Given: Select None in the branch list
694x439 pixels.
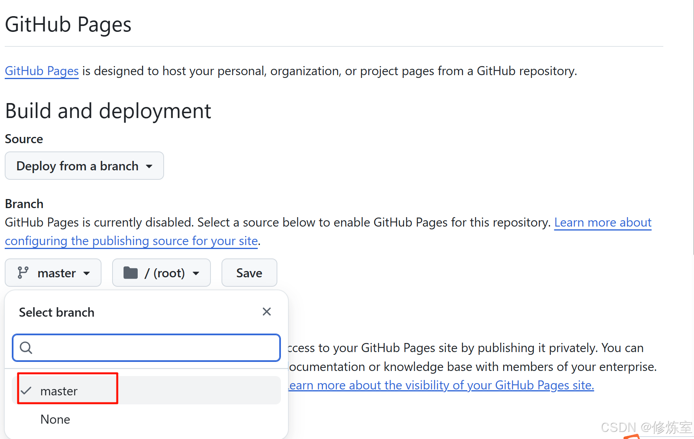Looking at the screenshot, I should point(146,419).
